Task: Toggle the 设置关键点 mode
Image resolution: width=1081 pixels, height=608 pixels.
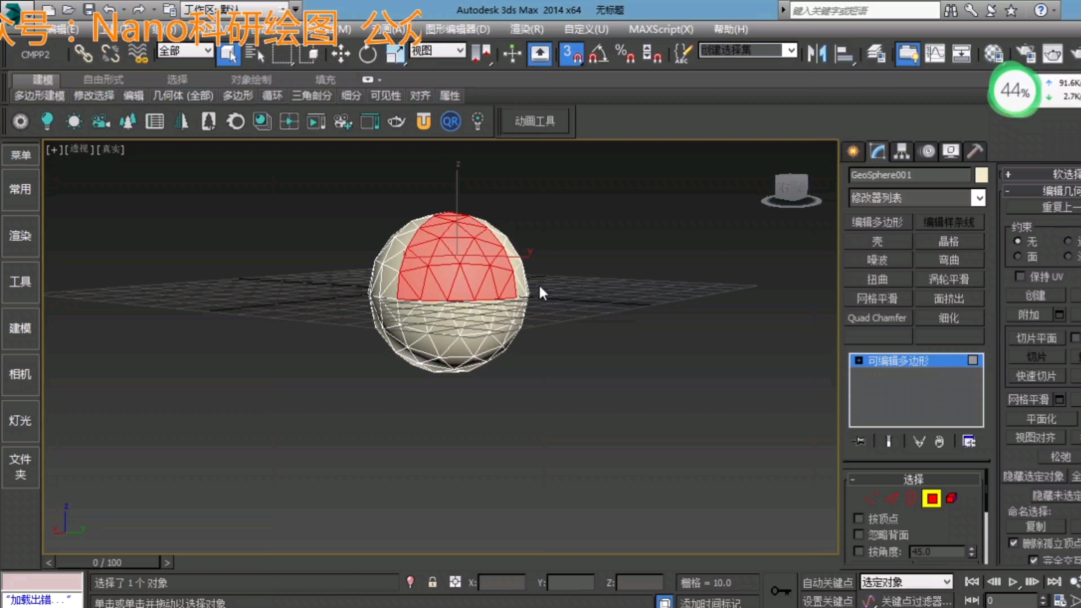Action: (x=828, y=601)
